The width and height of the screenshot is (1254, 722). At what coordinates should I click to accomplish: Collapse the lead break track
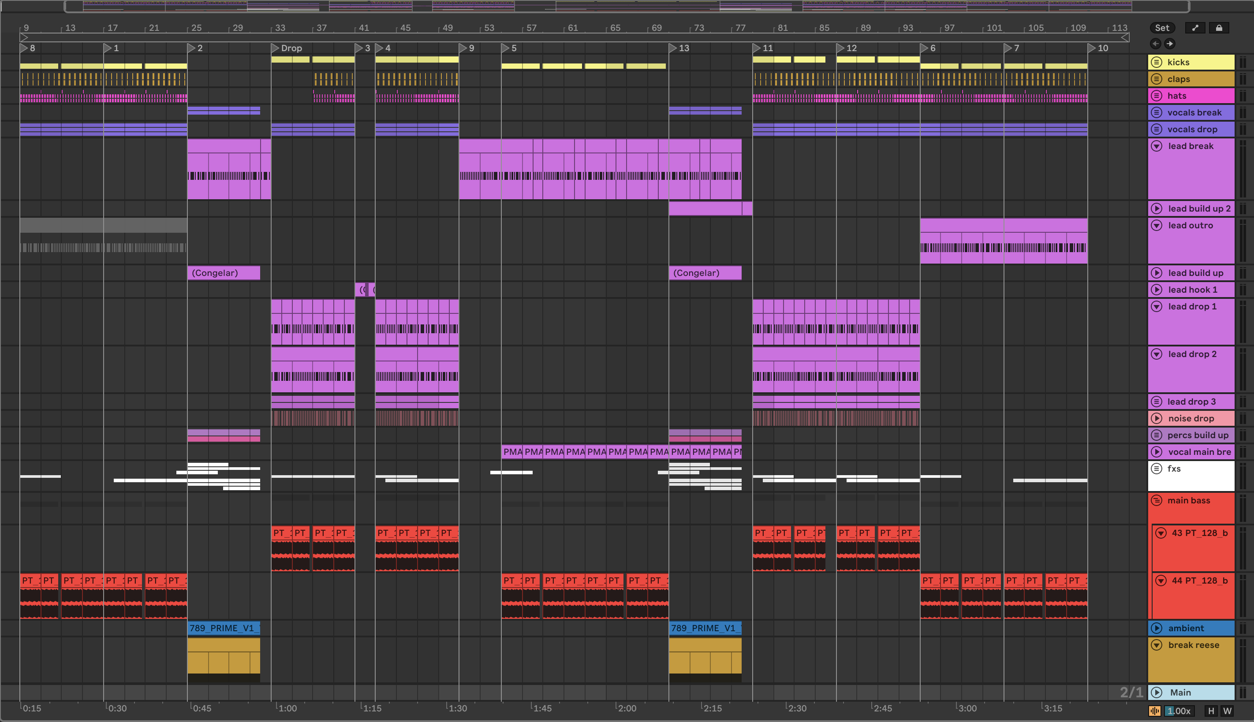coord(1156,146)
